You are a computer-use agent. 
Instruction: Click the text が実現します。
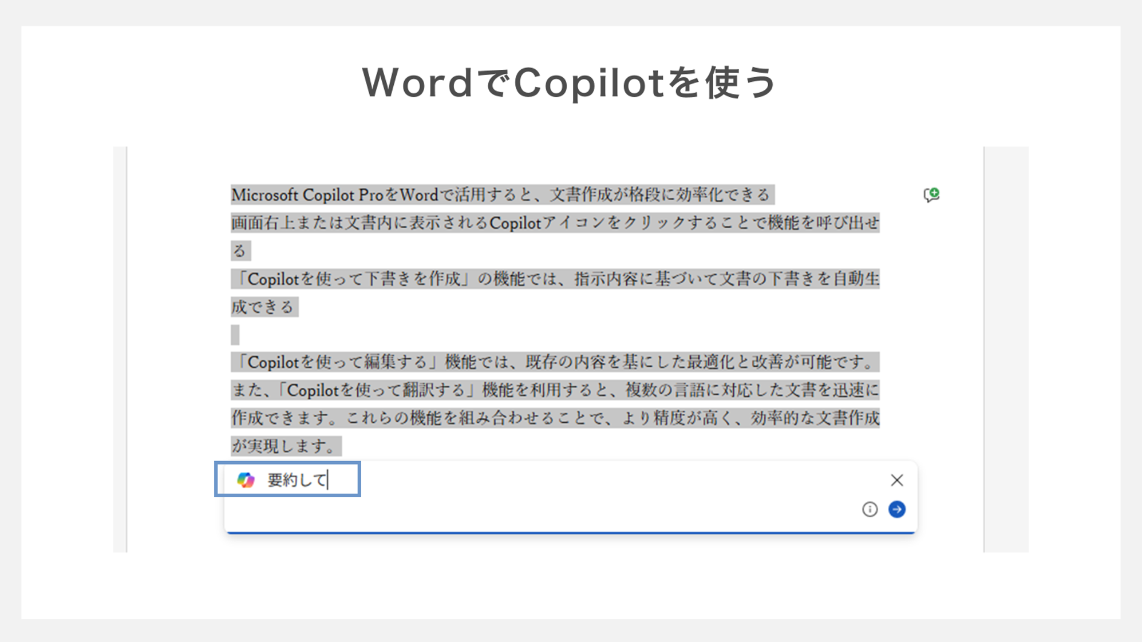pyautogui.click(x=286, y=446)
